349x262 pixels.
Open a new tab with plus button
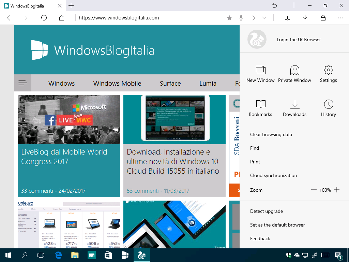71,5
